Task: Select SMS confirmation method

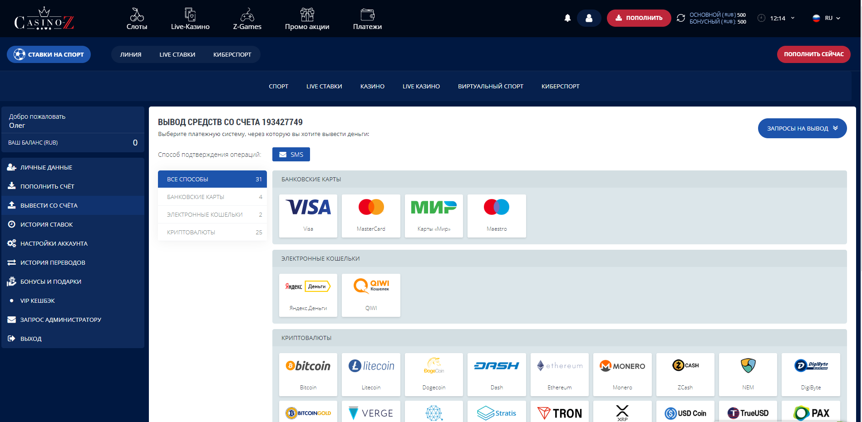Action: pos(291,155)
